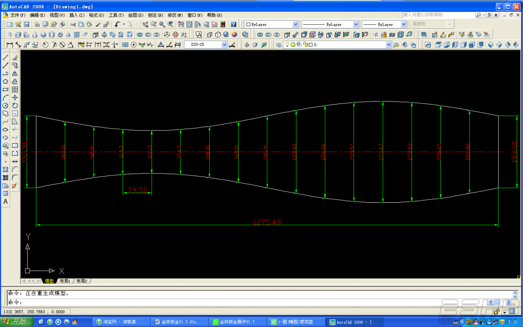The height and width of the screenshot is (327, 523).
Task: Click the Move modify tool
Action: tap(15, 98)
